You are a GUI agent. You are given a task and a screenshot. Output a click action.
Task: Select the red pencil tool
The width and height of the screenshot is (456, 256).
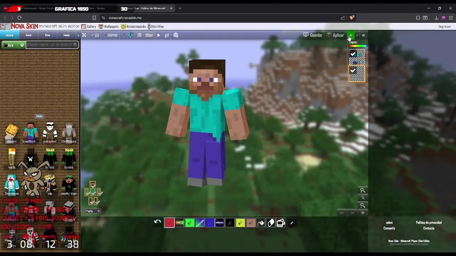click(169, 223)
